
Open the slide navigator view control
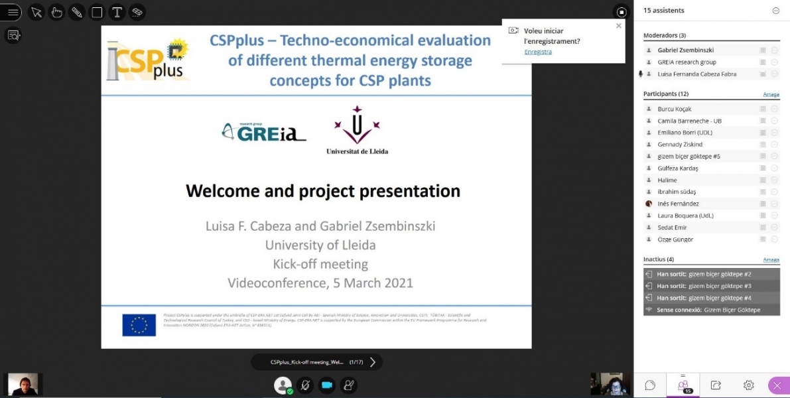point(13,35)
